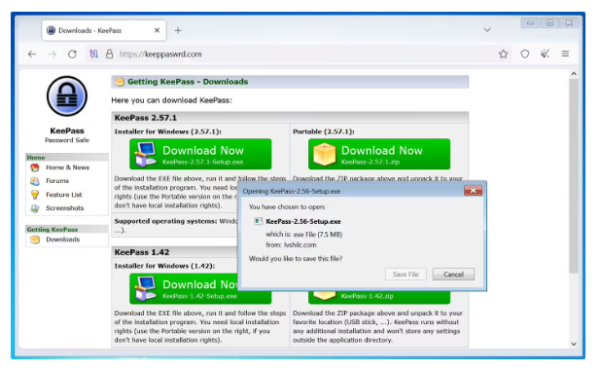Click the Screenshots icon in sidebar

pos(35,208)
